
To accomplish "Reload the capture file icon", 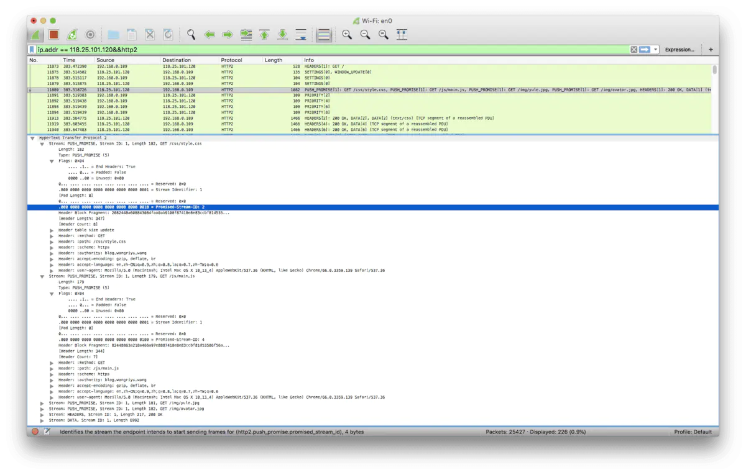I will [168, 35].
